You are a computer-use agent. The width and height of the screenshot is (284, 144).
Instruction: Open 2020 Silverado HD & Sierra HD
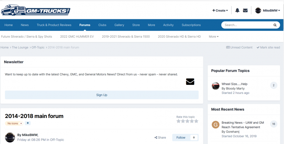point(179,37)
